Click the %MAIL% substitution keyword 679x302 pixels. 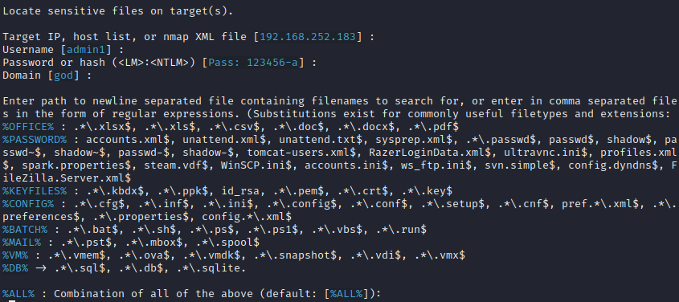[x=22, y=243]
